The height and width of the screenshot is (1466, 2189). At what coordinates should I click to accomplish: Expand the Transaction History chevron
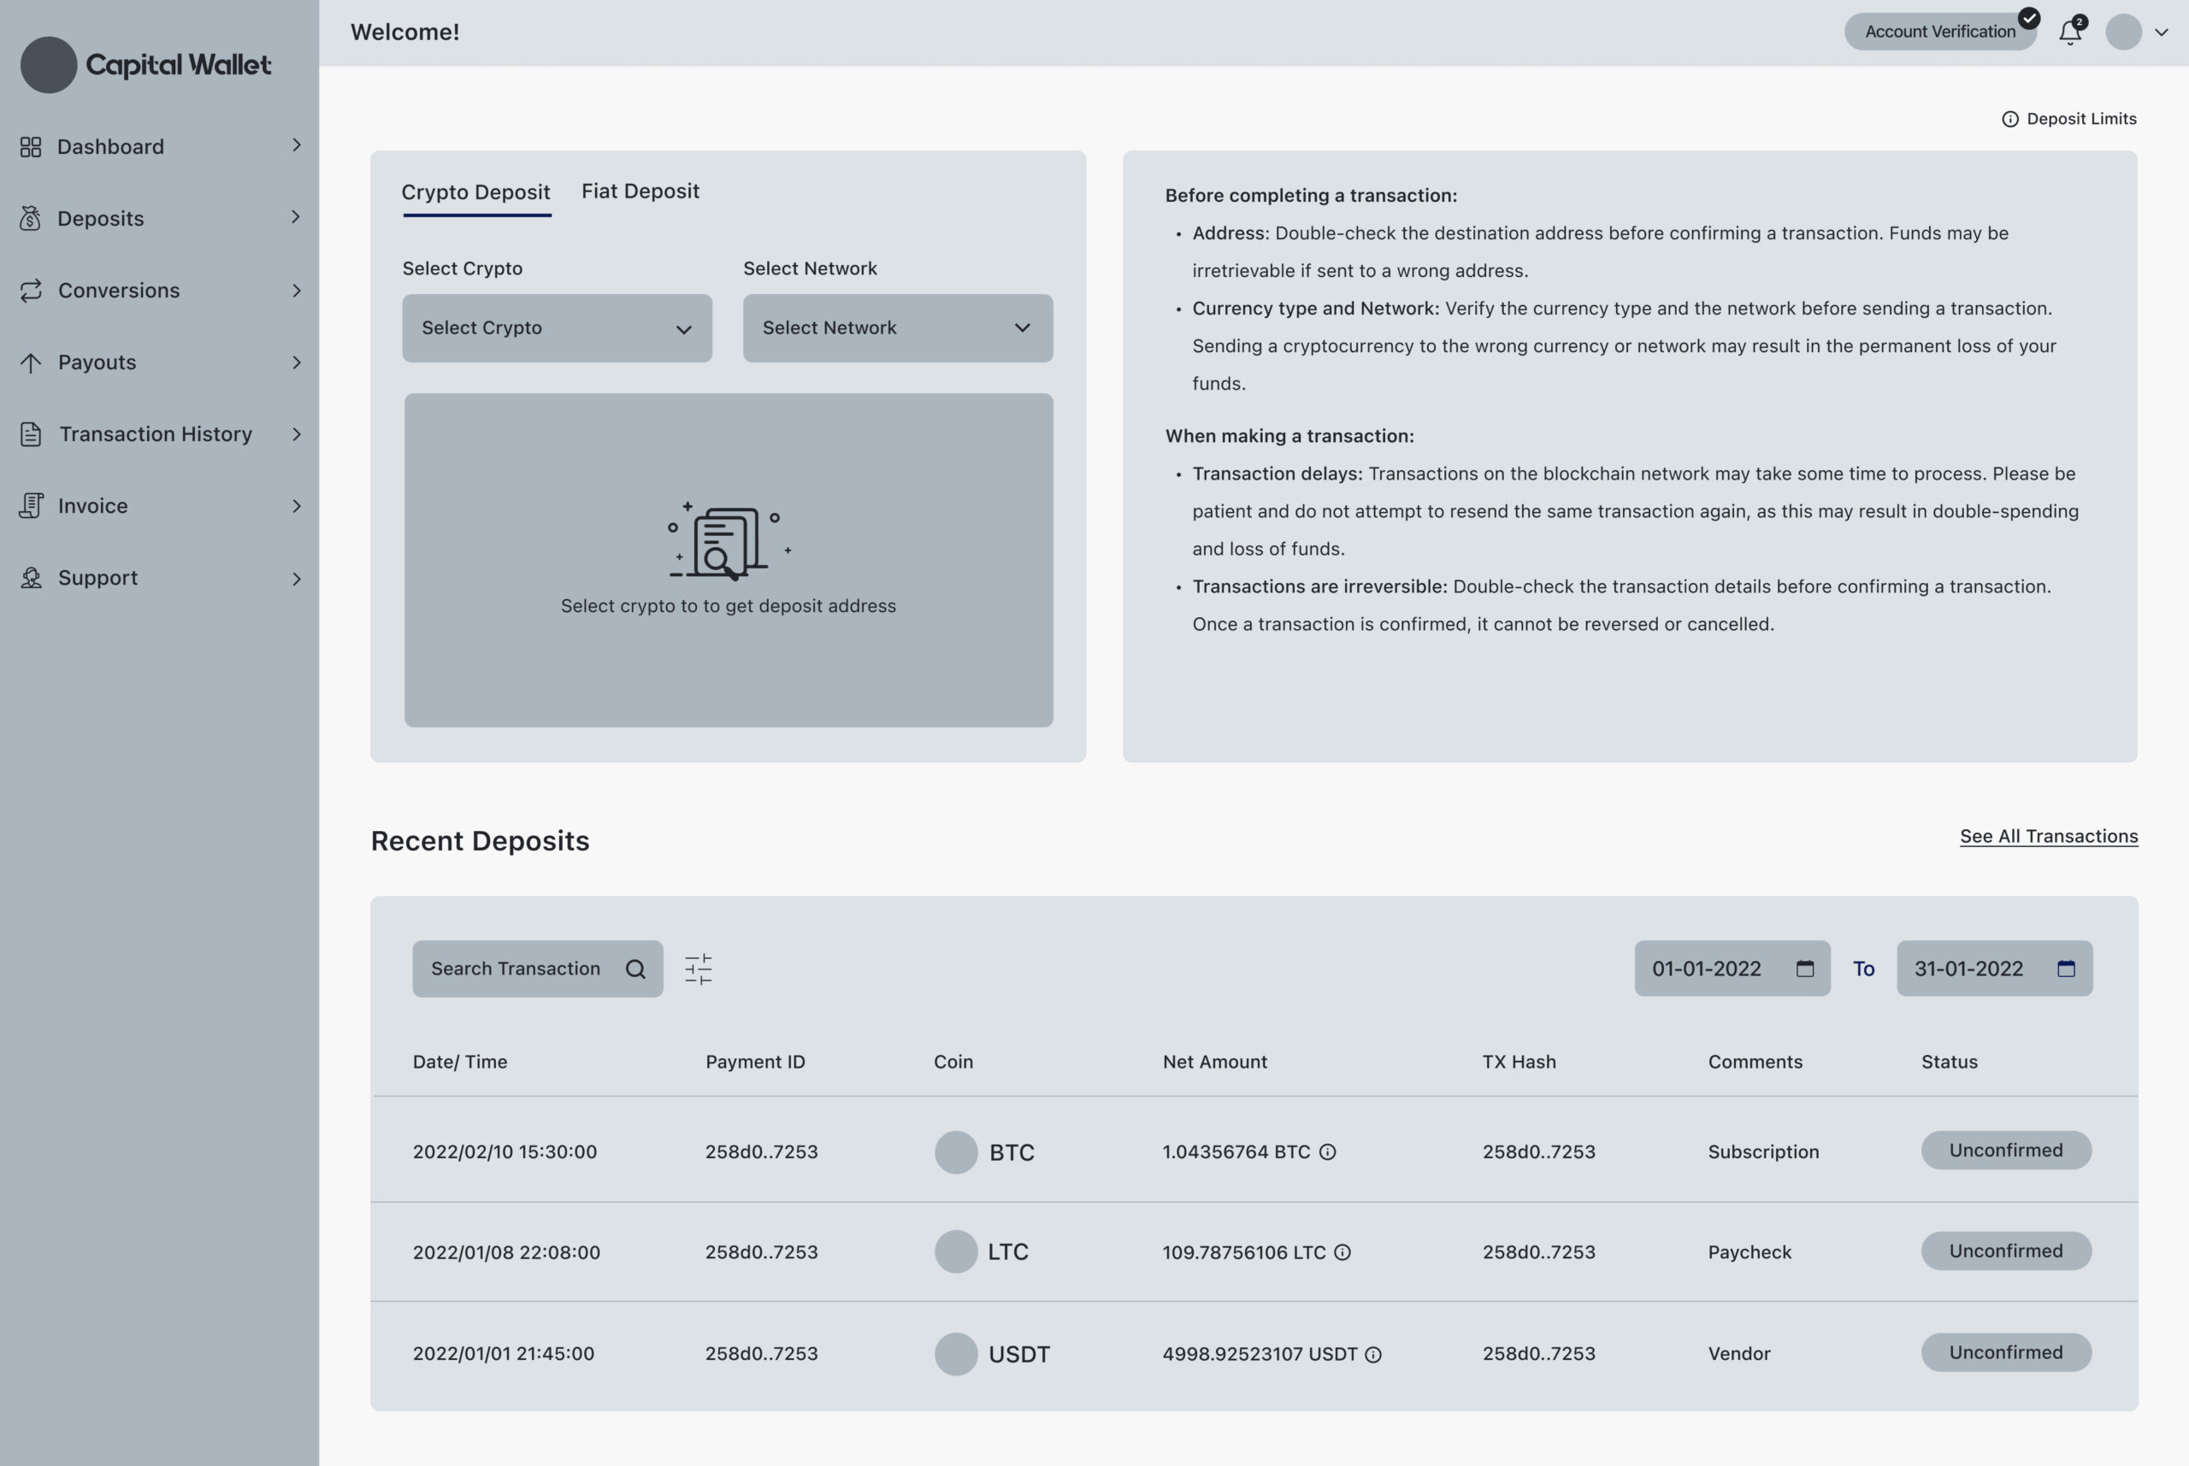pyautogui.click(x=297, y=434)
